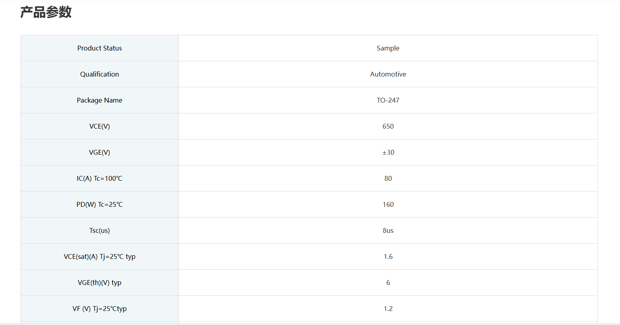The height and width of the screenshot is (325, 620).
Task: Select the 1.6 saturation voltage value
Action: click(x=388, y=256)
